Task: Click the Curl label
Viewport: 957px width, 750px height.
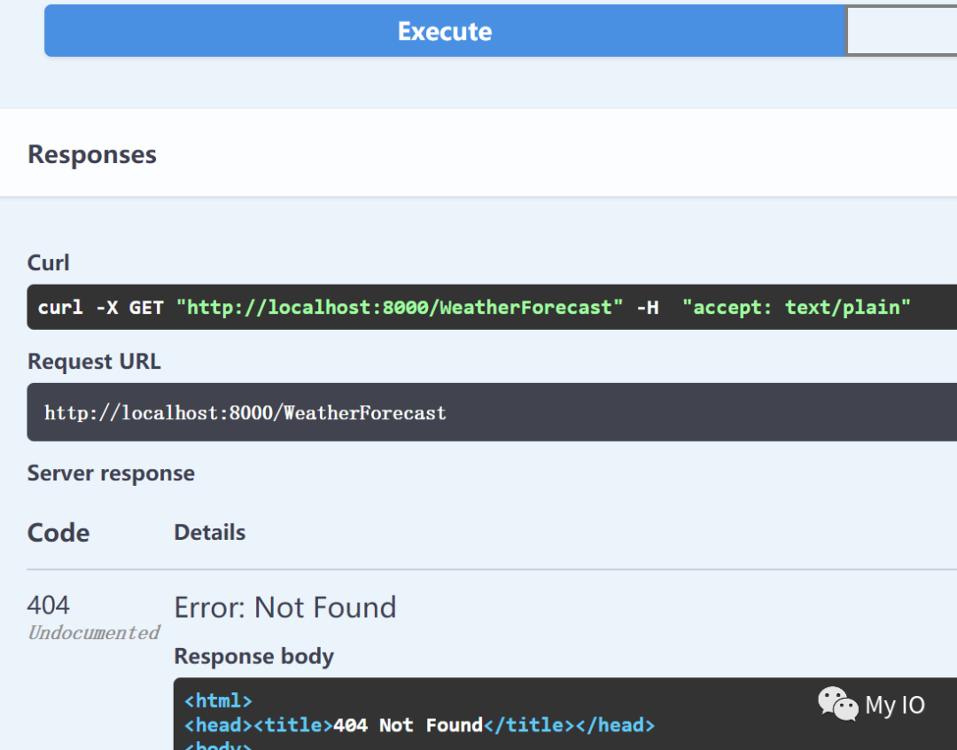Action: click(x=48, y=262)
